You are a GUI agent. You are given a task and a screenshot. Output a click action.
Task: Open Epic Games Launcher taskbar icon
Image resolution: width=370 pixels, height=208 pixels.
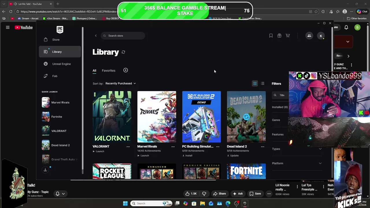tap(245, 203)
